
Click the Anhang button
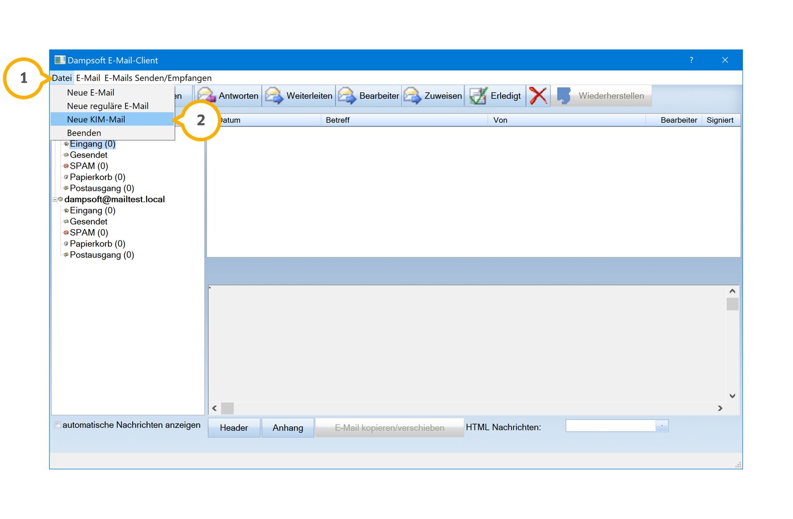tap(288, 428)
